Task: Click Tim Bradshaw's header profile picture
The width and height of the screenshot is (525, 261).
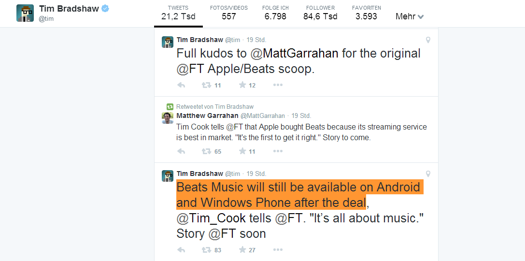Action: 25,13
